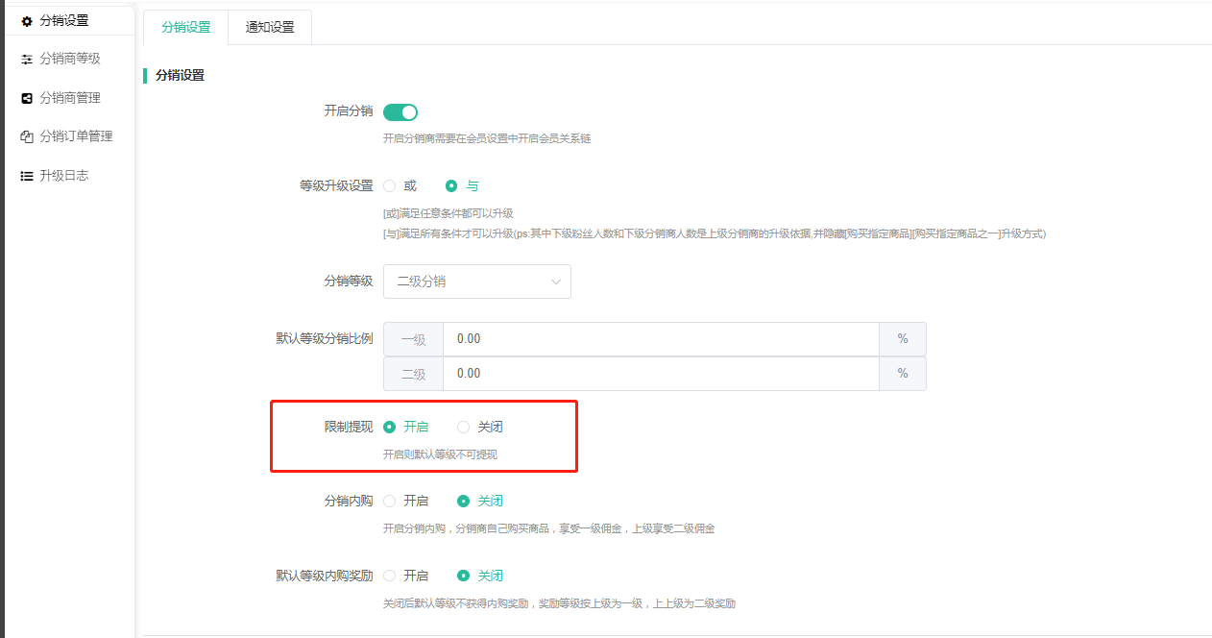This screenshot has width=1212, height=638.
Task: Go to 升级日志 in the sidebar
Action: point(64,176)
